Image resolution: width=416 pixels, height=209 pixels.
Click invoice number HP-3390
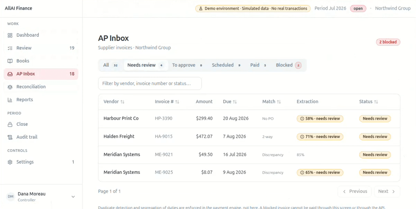pos(164,119)
